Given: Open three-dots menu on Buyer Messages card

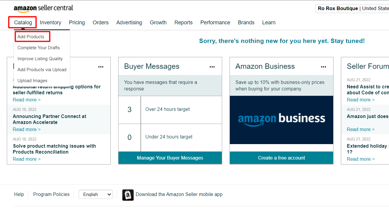Looking at the screenshot, I should click(x=212, y=67).
